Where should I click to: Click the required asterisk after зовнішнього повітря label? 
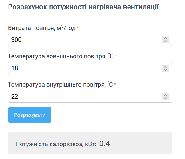pos(116,56)
